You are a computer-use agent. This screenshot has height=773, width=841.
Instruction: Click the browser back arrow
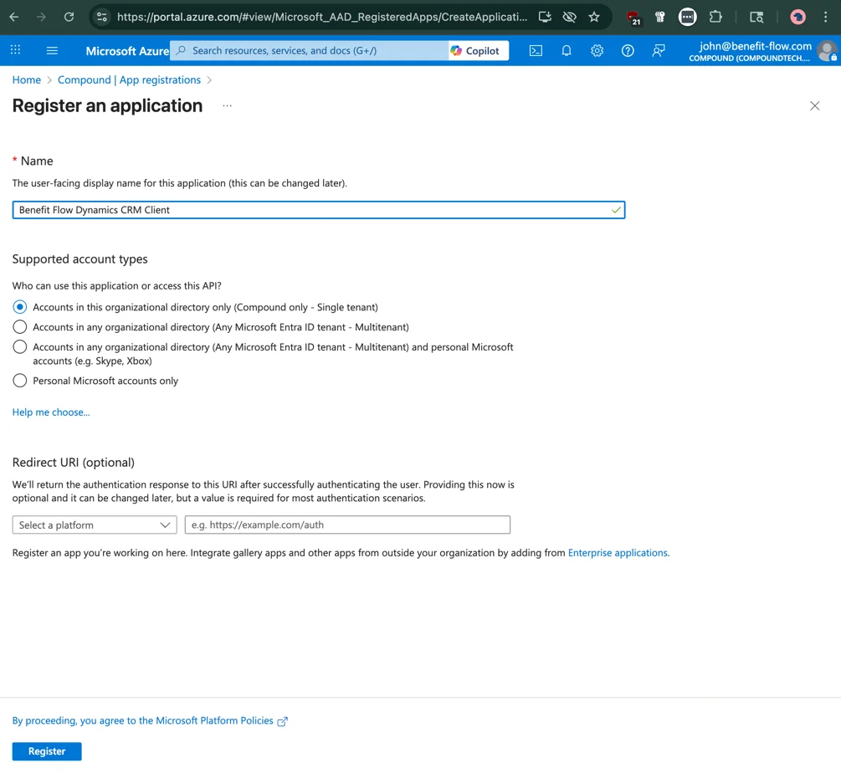(14, 18)
